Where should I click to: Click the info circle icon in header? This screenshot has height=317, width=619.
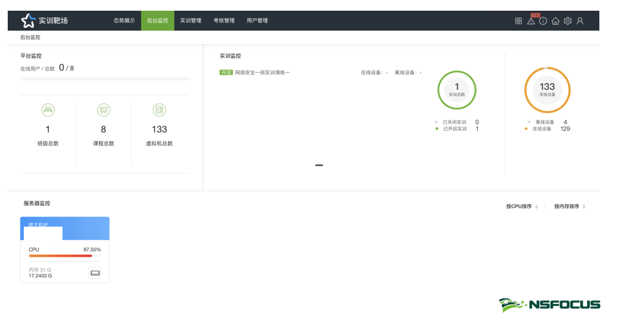543,21
